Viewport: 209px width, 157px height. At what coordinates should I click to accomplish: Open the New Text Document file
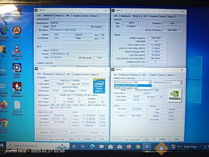[x=17, y=108]
